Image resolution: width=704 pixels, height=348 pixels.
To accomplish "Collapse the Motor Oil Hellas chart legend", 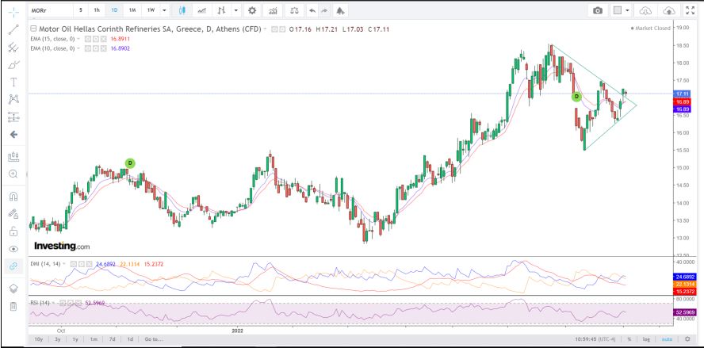I will [x=33, y=29].
